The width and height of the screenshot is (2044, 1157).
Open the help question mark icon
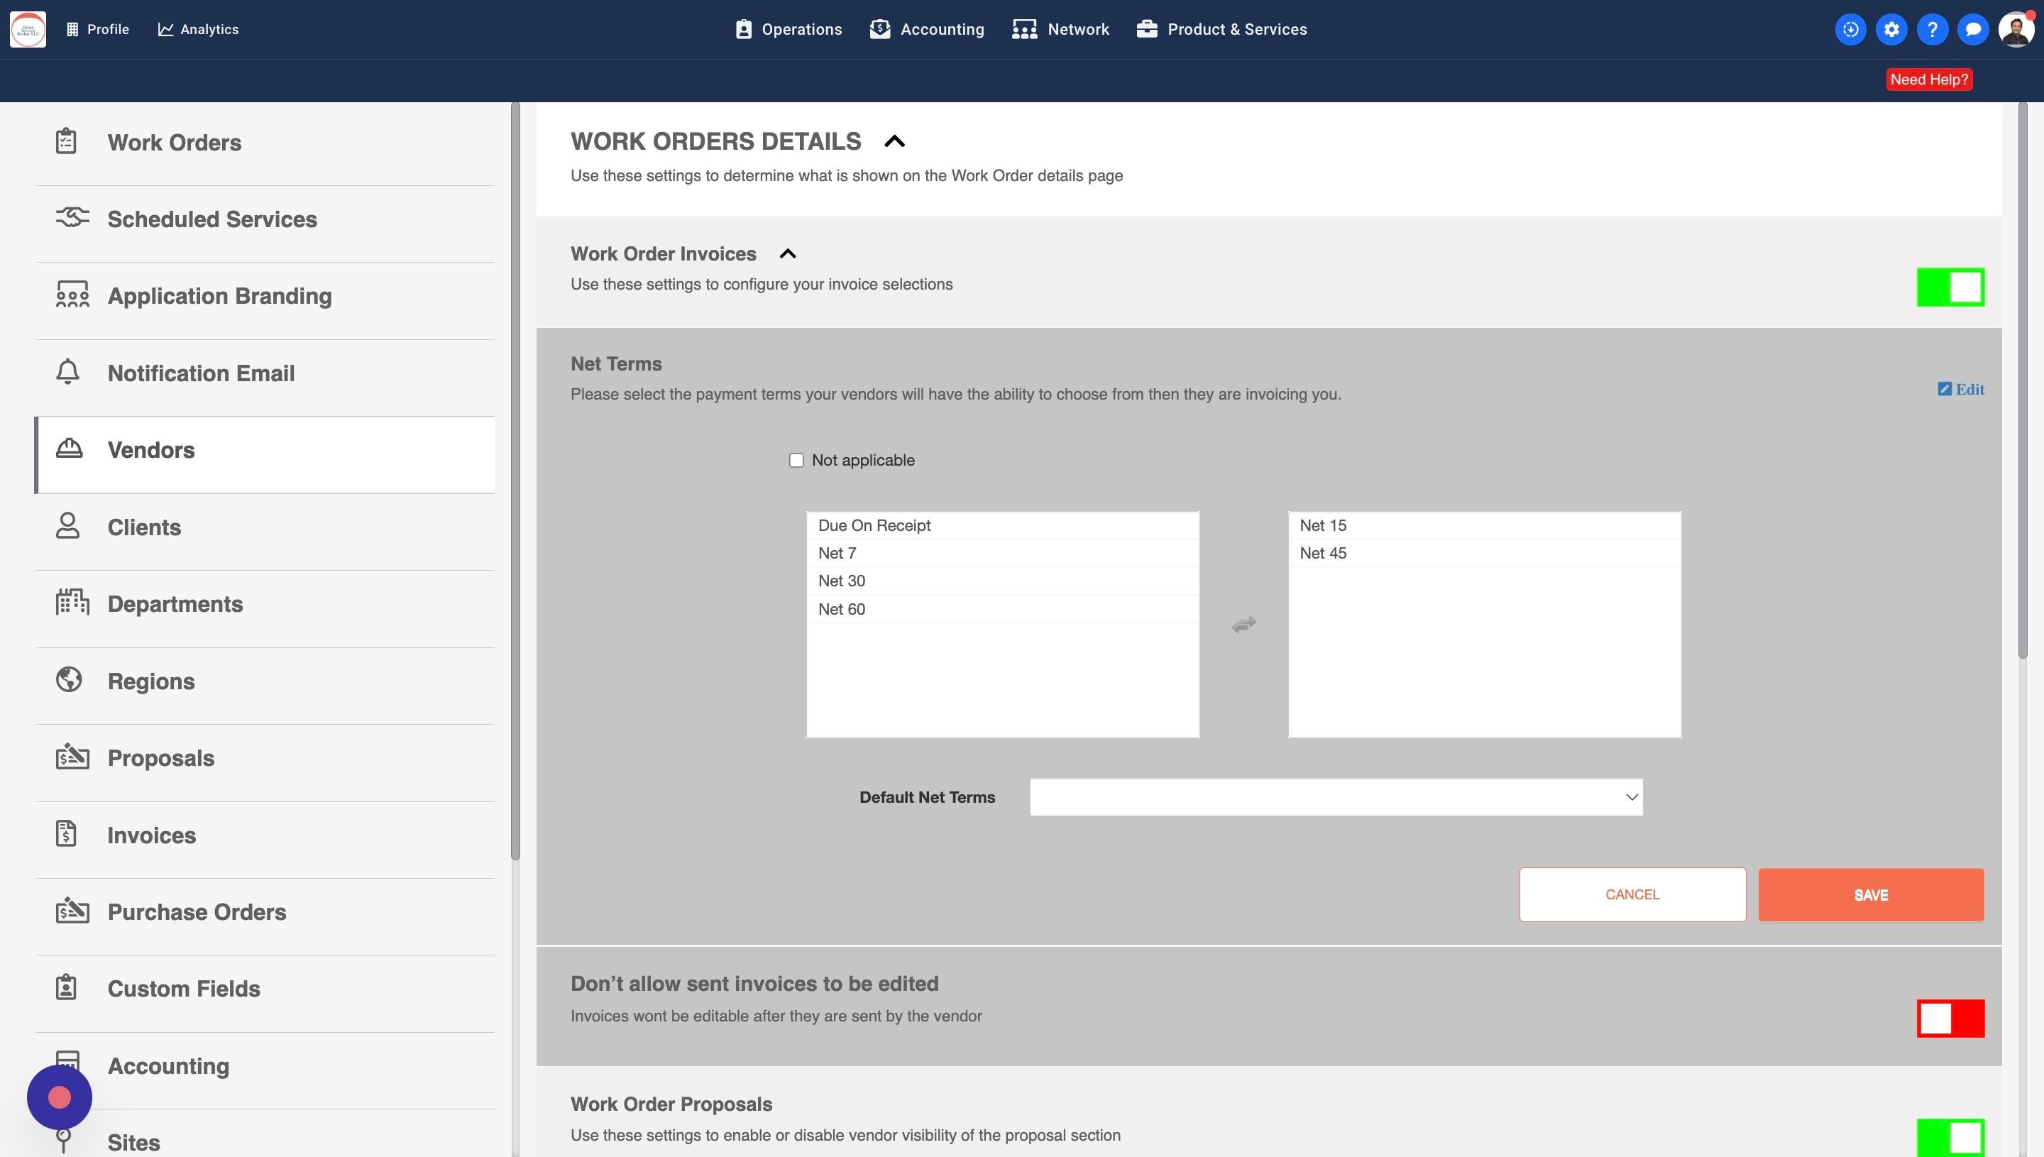point(1932,29)
